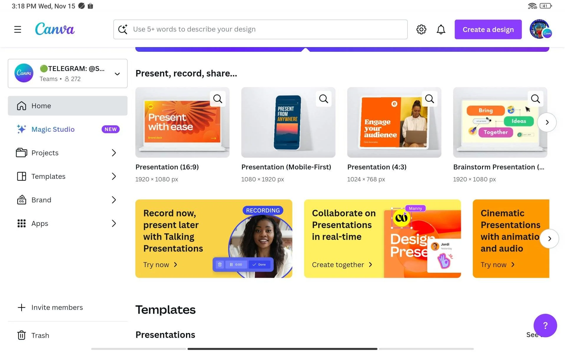Click the Projects folder icon
This screenshot has width=565, height=353.
[x=21, y=153]
